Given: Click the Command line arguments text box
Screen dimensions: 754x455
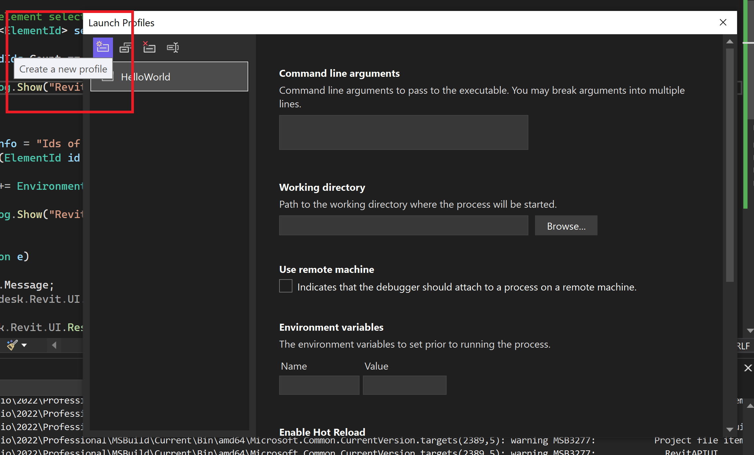Looking at the screenshot, I should 403,133.
